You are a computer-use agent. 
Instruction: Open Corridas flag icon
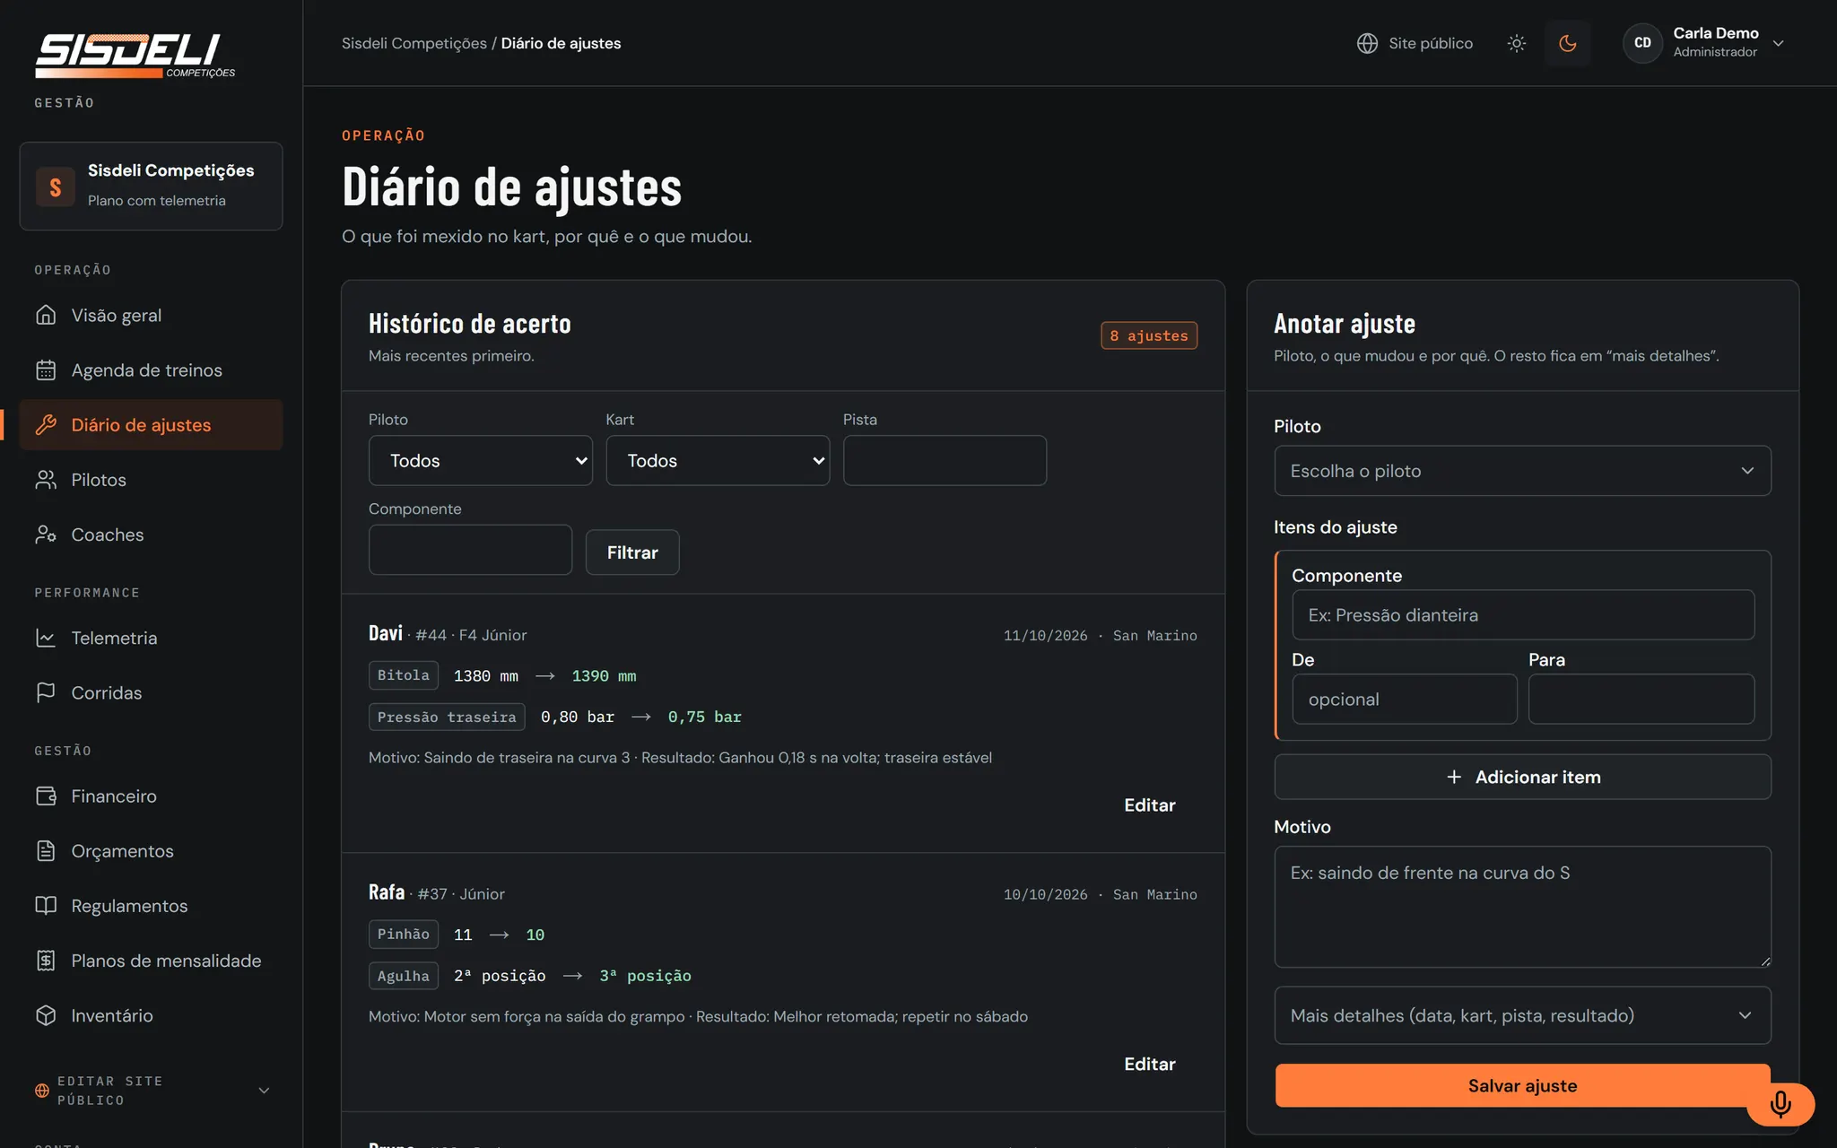[46, 692]
